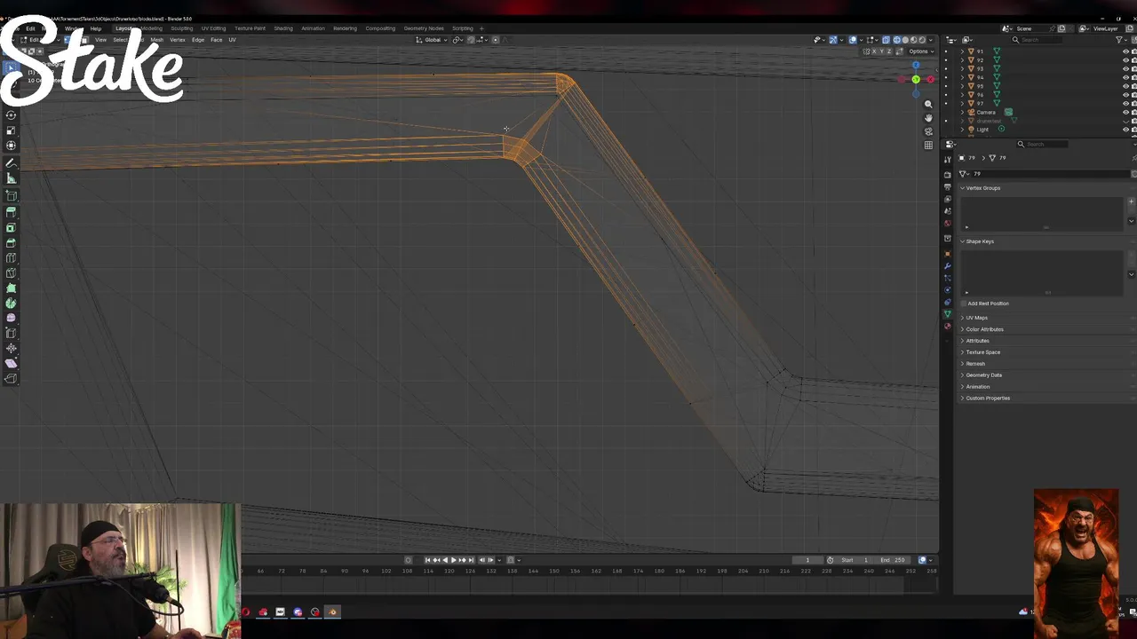1137x639 pixels.
Task: Expand the Camera item in outliner
Action: 961,112
